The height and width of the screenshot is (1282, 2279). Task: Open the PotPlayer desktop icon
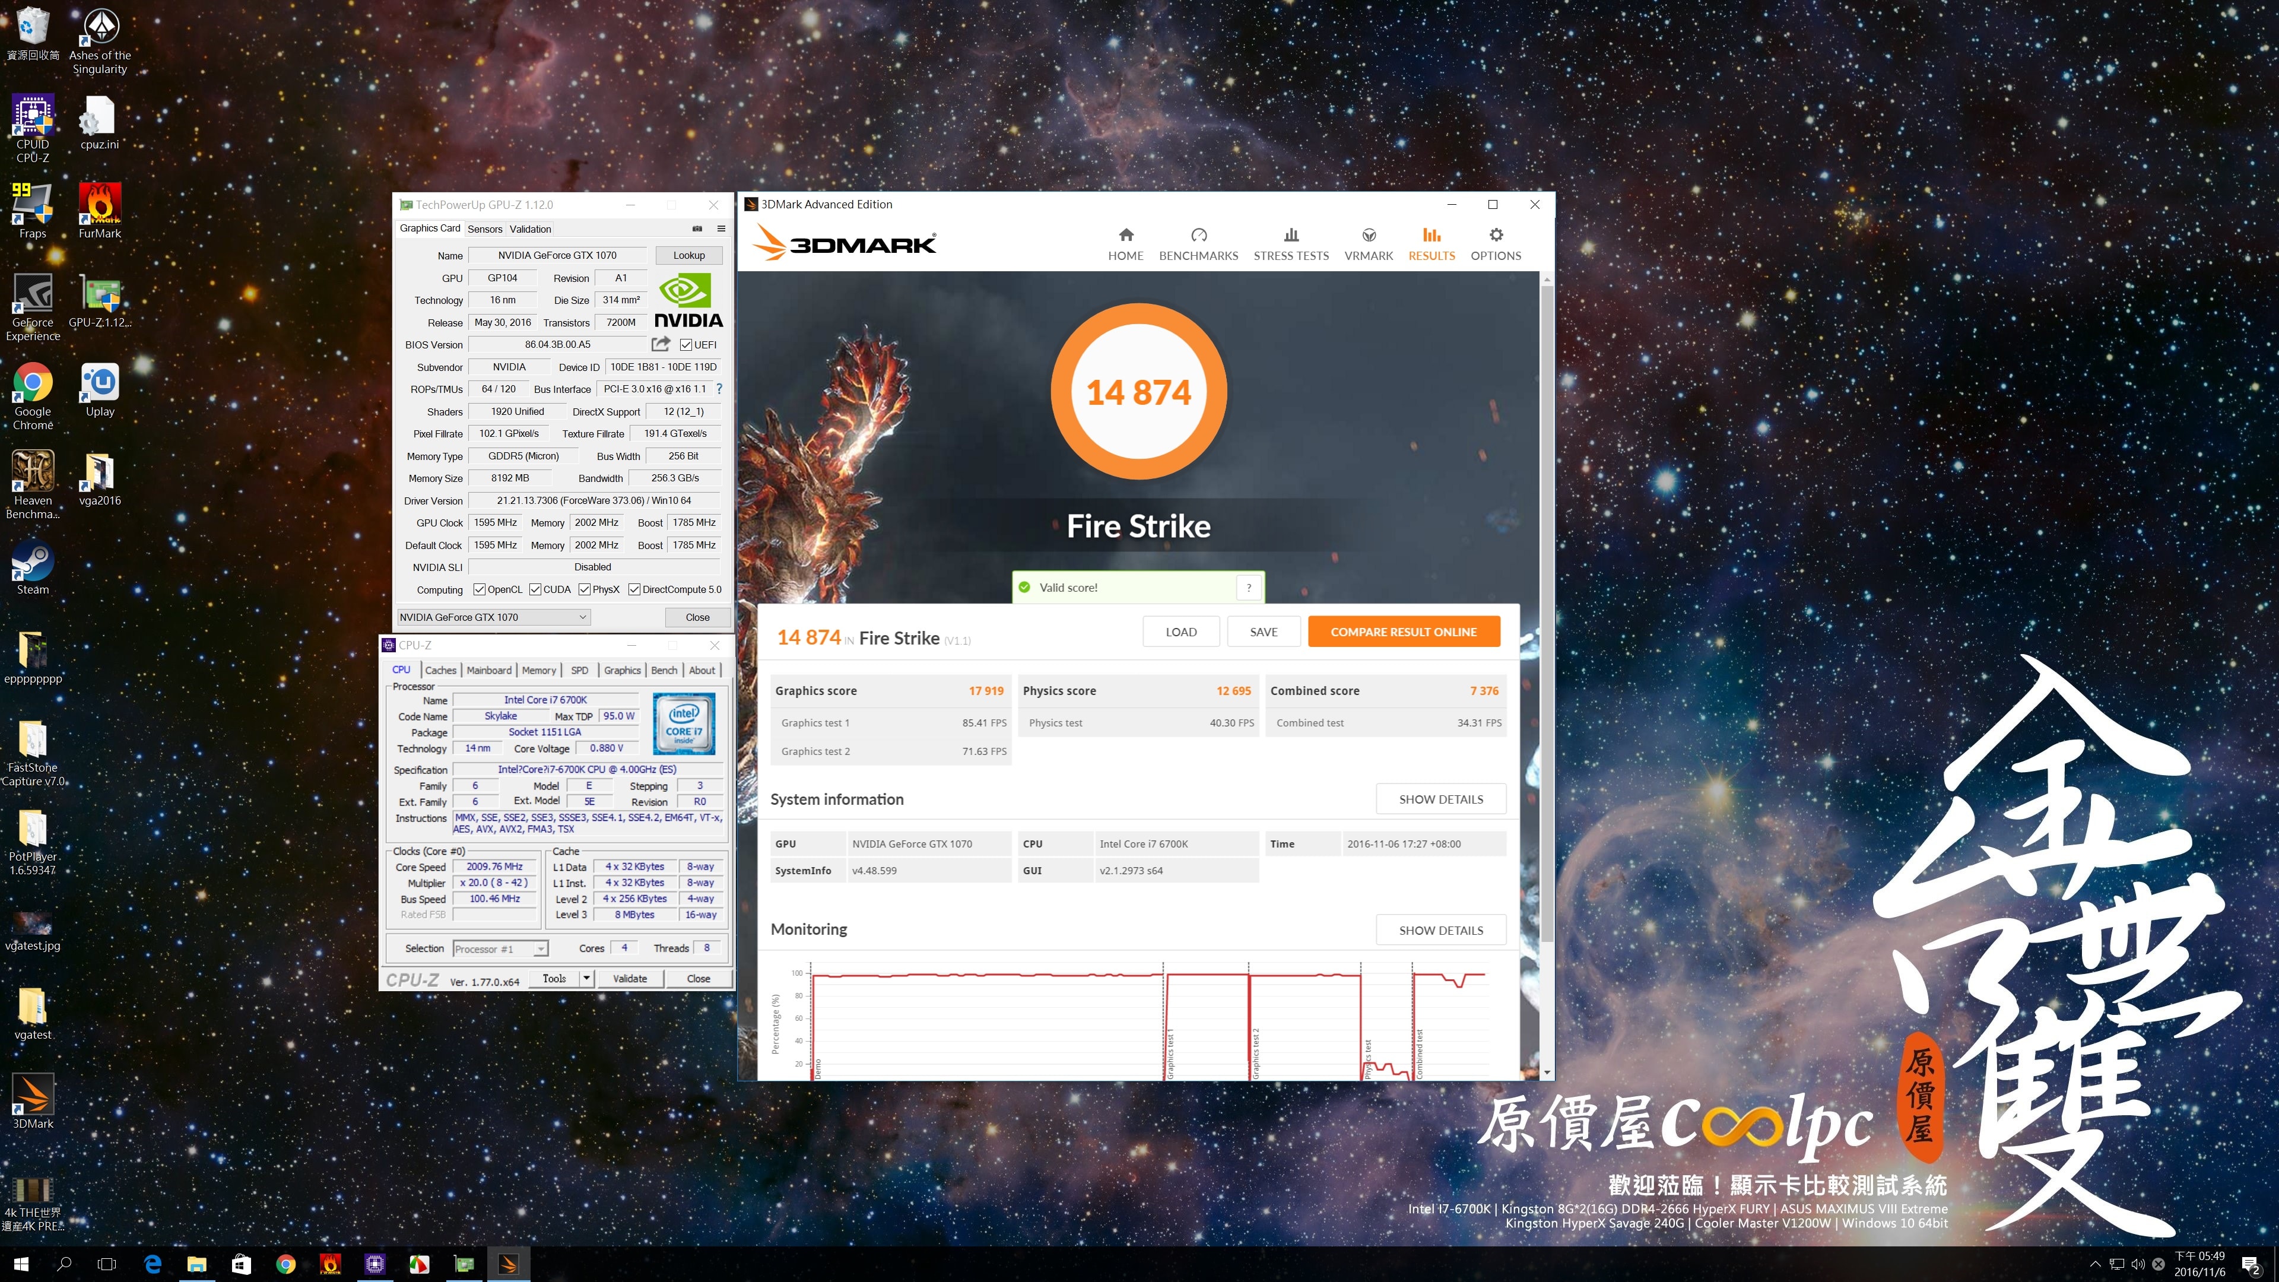tap(33, 842)
